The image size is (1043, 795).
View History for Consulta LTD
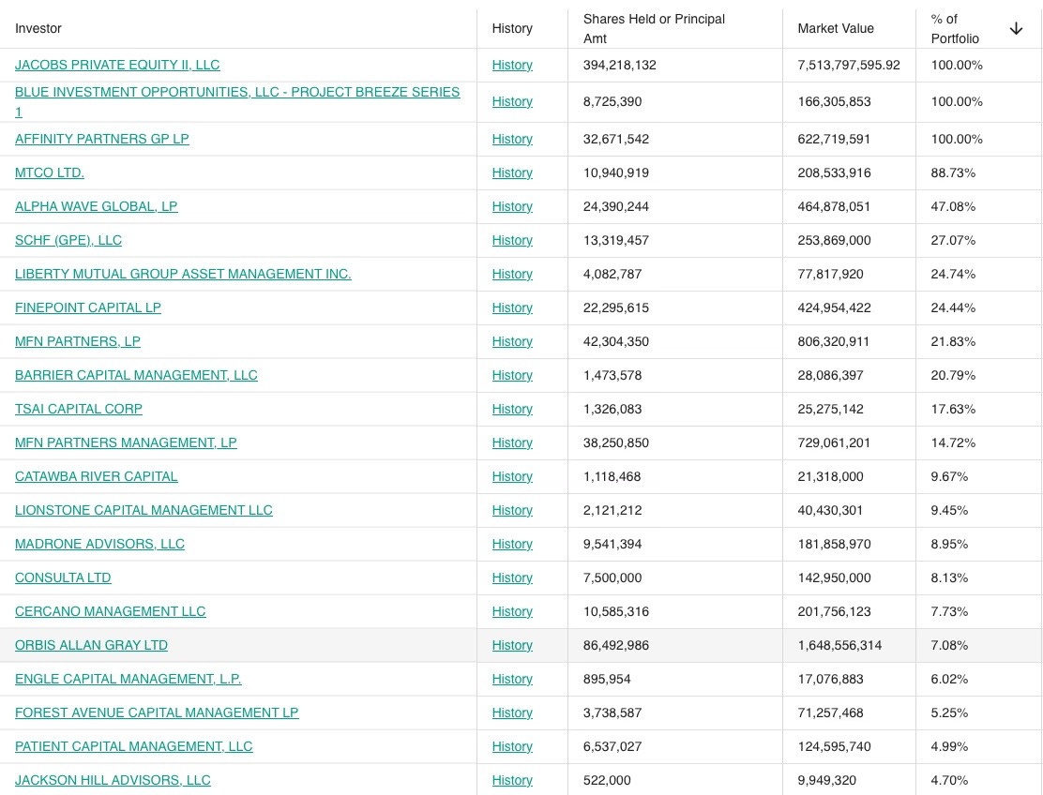tap(512, 578)
